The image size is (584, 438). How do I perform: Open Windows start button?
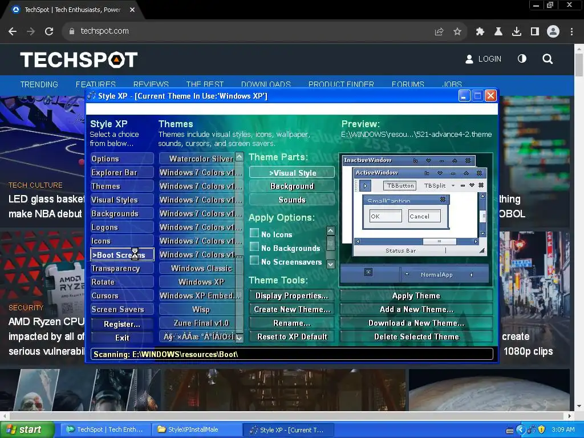tap(26, 430)
